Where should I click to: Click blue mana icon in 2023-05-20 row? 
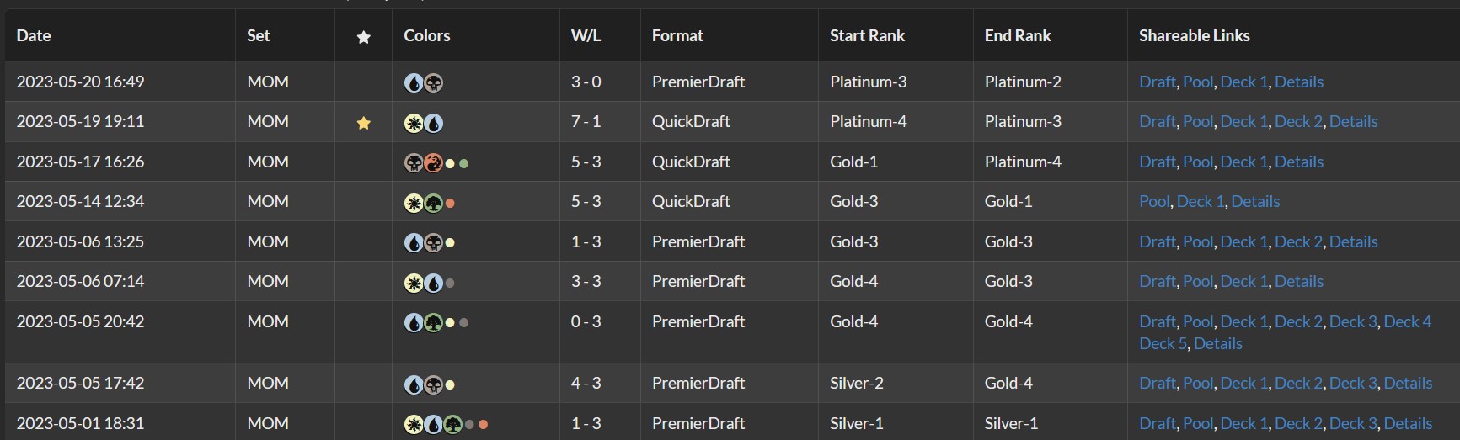pos(414,82)
